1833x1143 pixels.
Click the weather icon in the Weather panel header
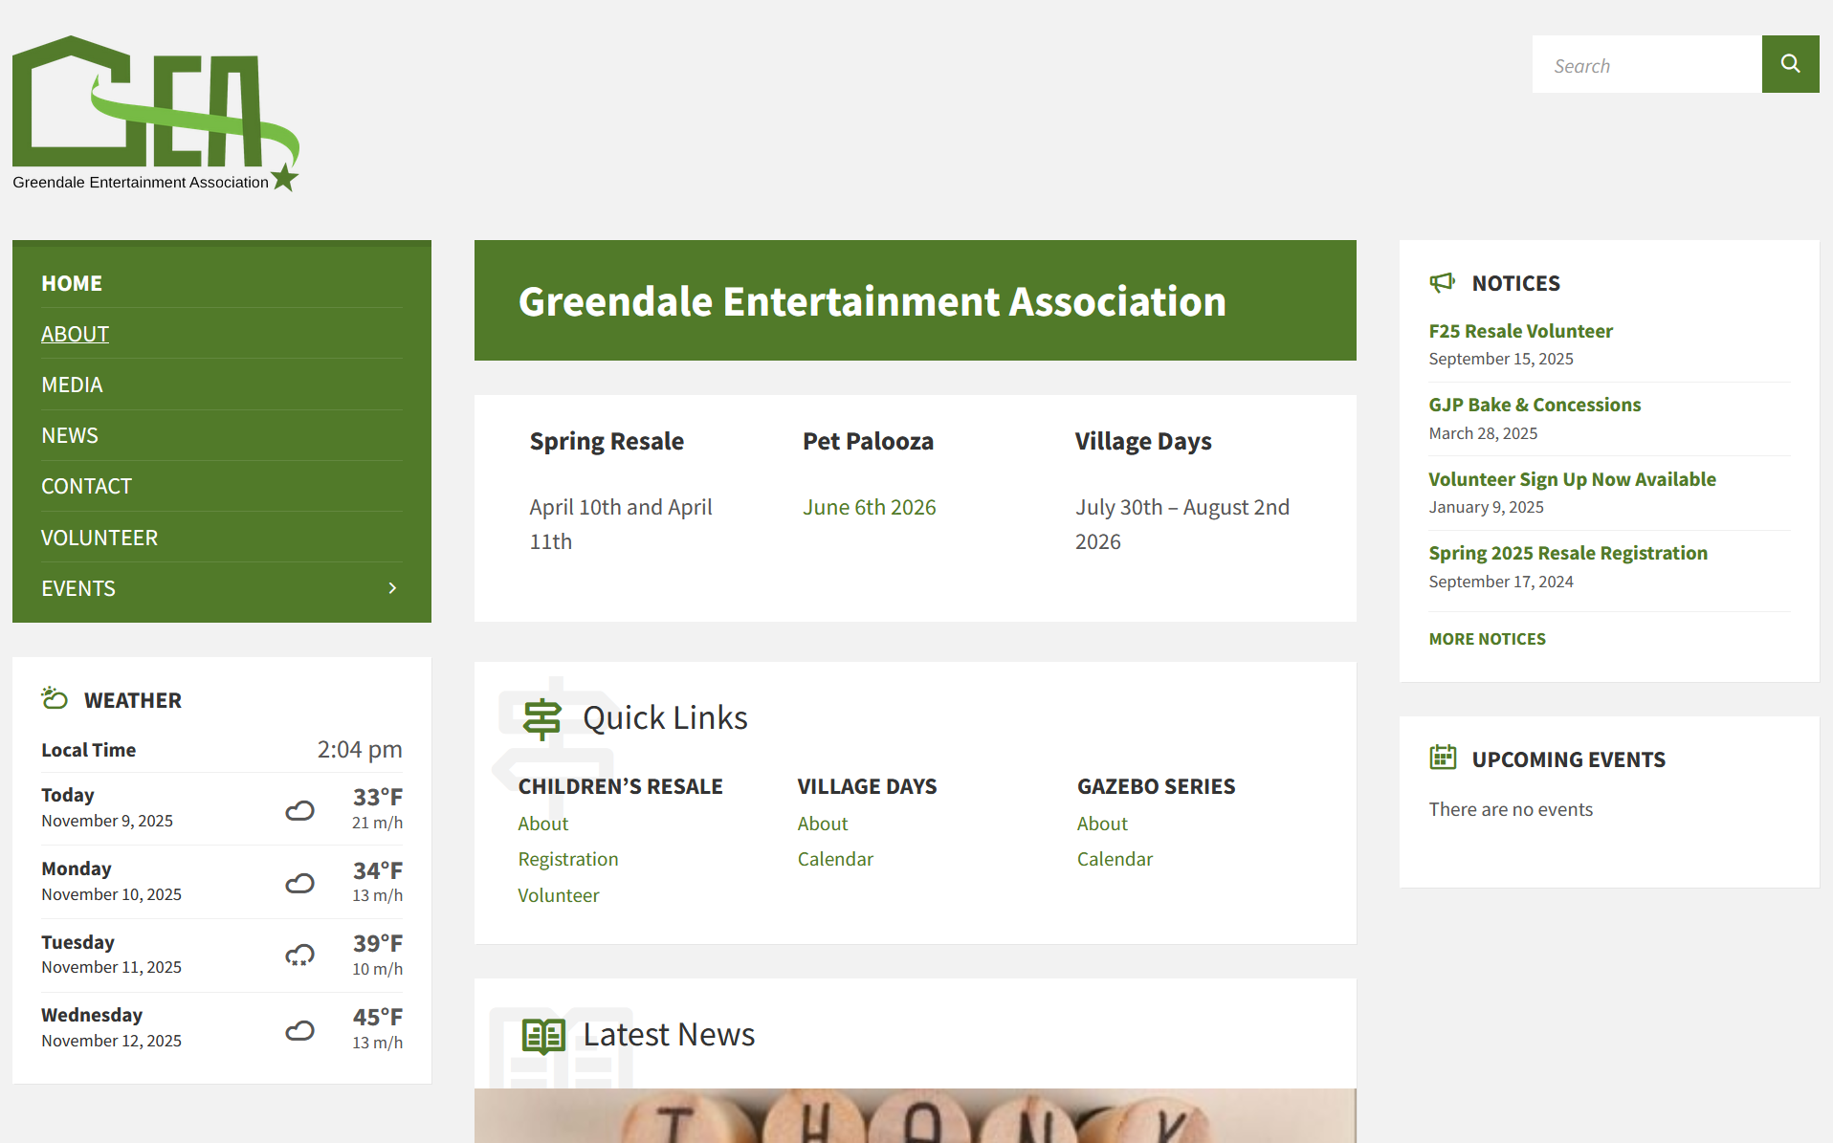point(55,698)
